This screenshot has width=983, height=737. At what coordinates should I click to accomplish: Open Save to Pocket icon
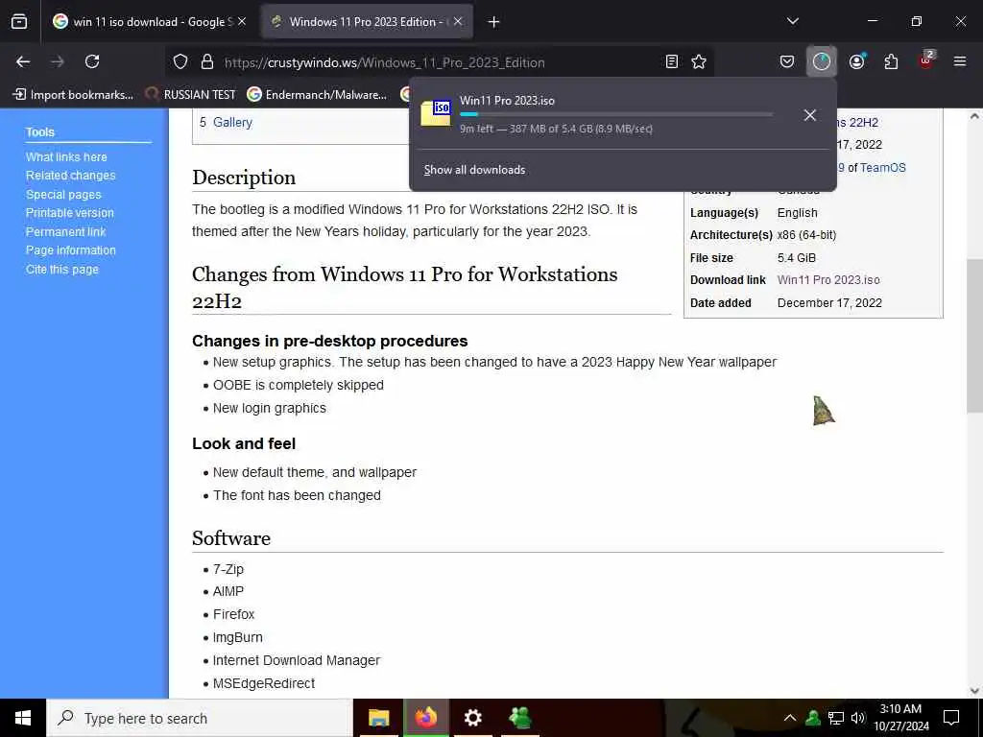(x=787, y=61)
